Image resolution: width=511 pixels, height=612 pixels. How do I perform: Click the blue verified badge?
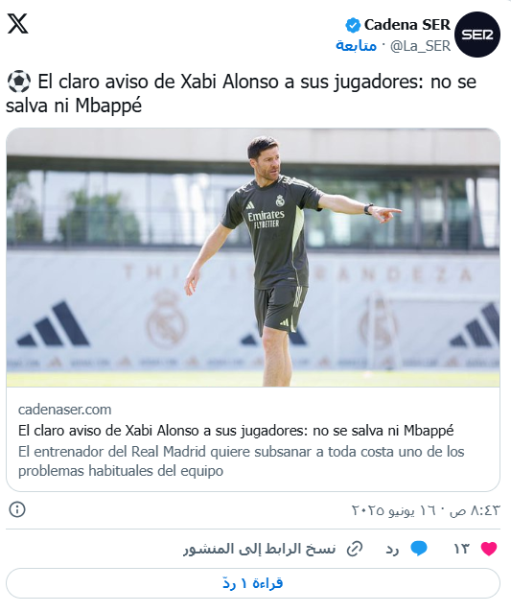[x=353, y=25]
